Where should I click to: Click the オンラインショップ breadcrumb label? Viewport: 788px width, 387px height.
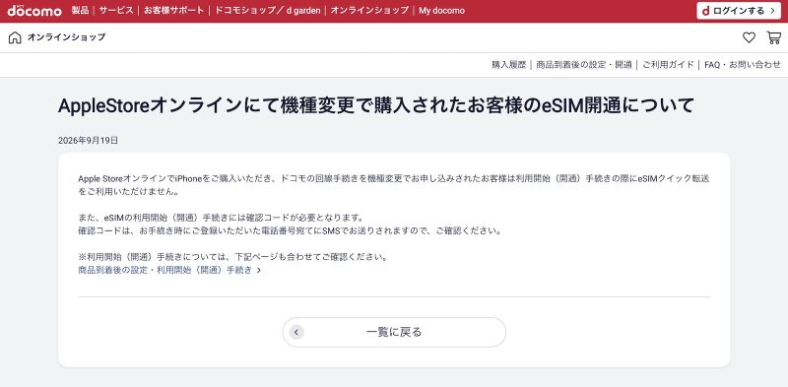pyautogui.click(x=66, y=37)
